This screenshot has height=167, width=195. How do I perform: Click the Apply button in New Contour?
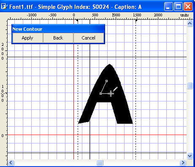[27, 38]
